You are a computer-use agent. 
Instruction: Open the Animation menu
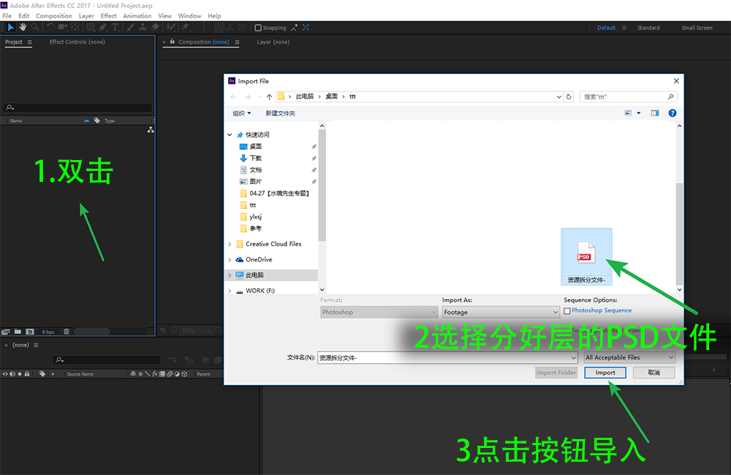tap(137, 16)
